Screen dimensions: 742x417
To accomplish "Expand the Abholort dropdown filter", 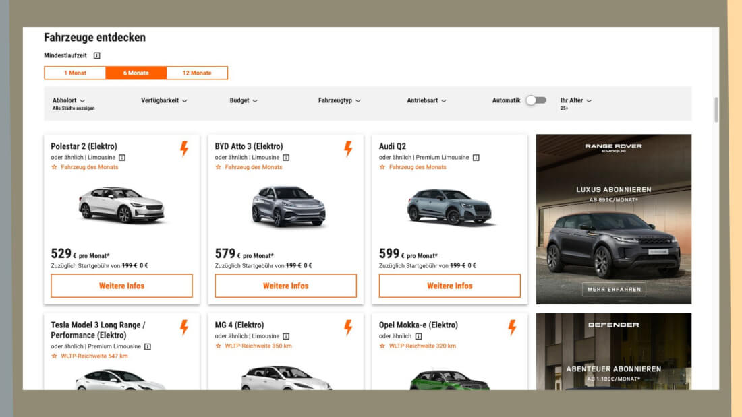I will click(x=69, y=100).
